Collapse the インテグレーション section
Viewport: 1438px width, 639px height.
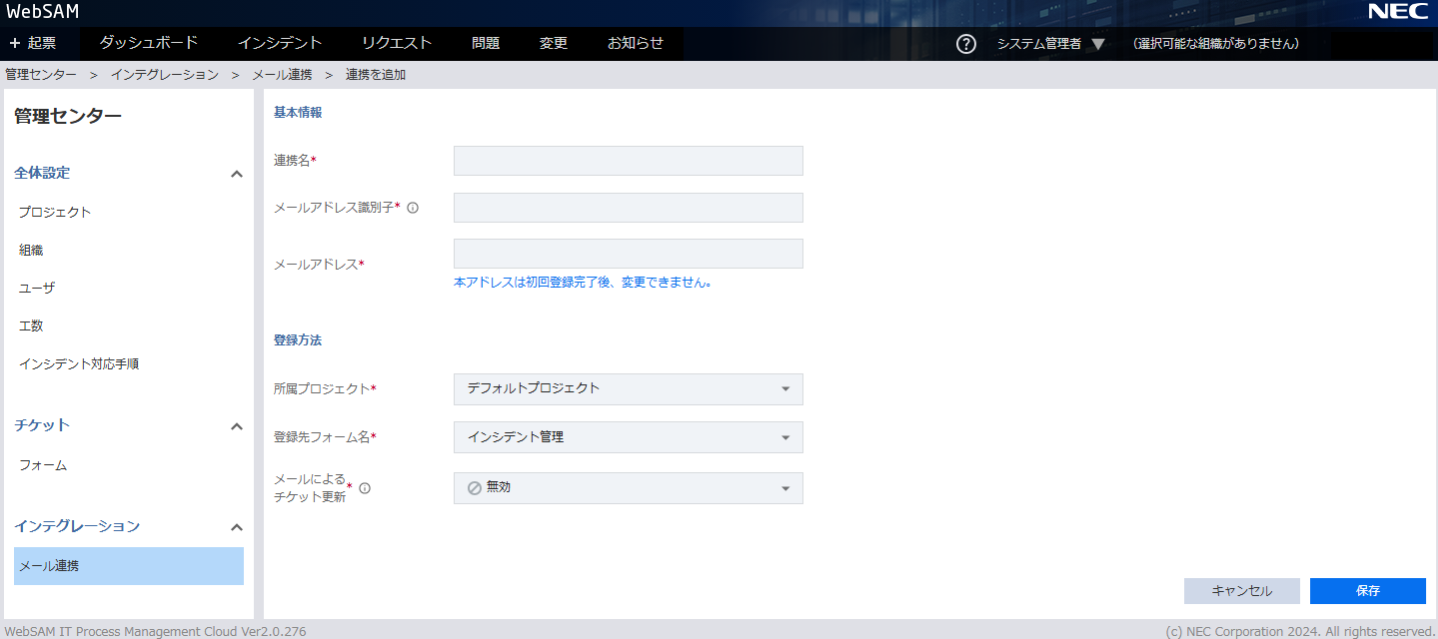[x=237, y=527]
